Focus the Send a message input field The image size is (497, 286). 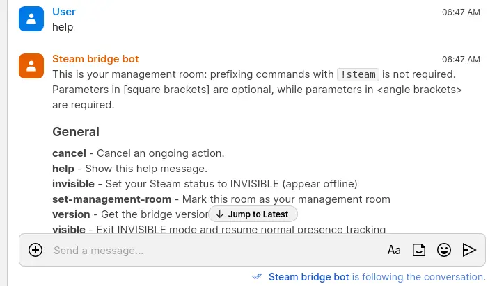(x=209, y=250)
